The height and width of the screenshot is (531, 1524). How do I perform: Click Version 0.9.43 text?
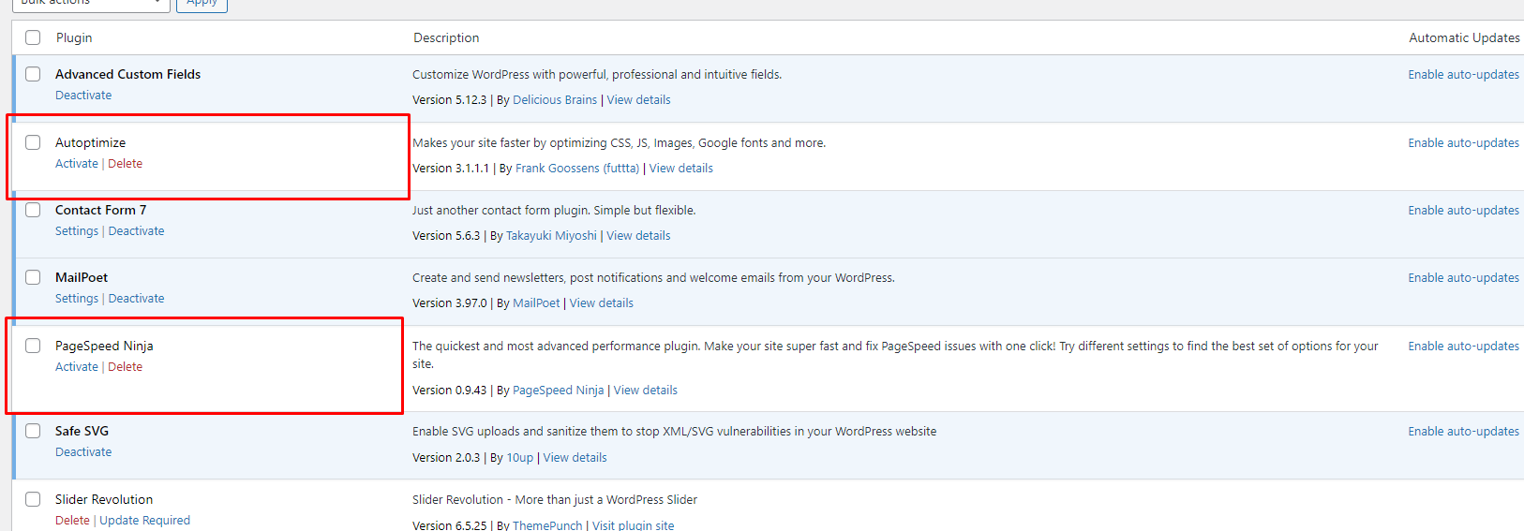tap(450, 391)
